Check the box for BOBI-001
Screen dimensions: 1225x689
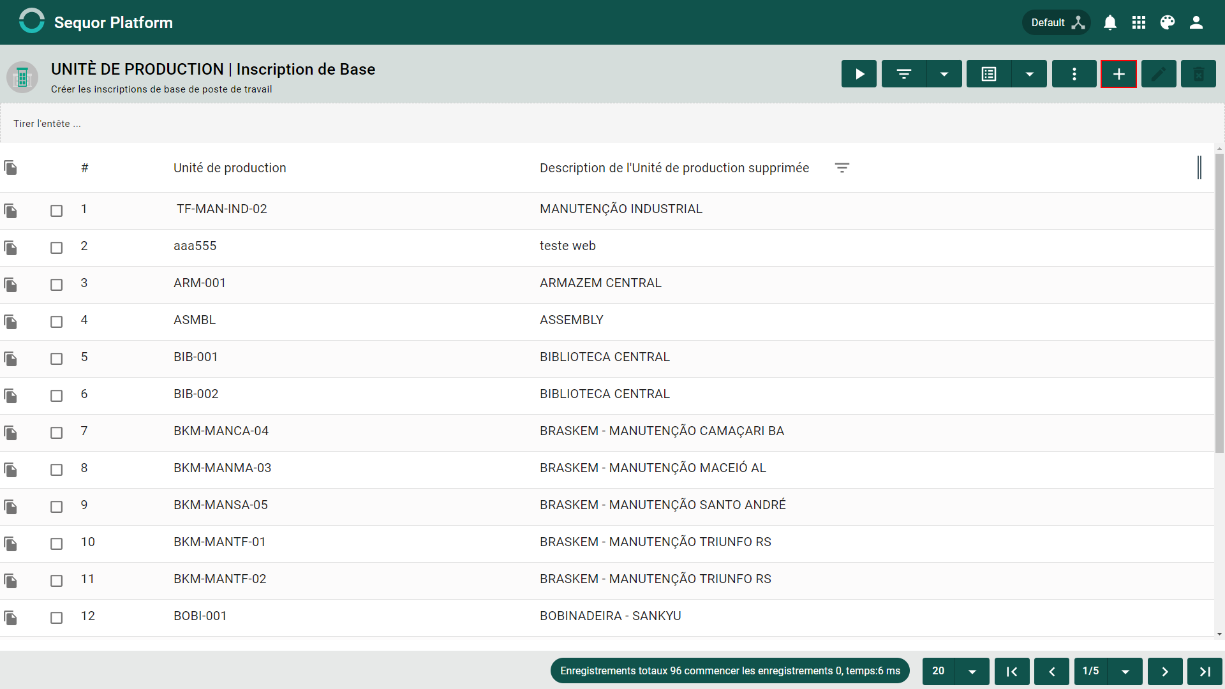pos(57,618)
